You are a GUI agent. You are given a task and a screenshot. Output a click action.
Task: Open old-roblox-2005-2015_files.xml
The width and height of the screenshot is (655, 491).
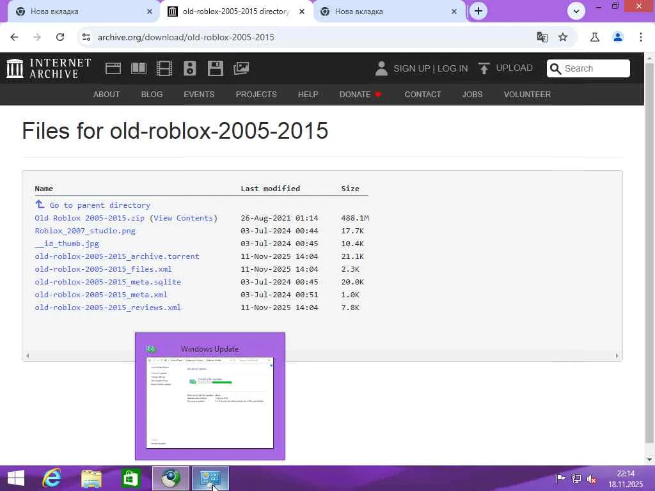[103, 269]
